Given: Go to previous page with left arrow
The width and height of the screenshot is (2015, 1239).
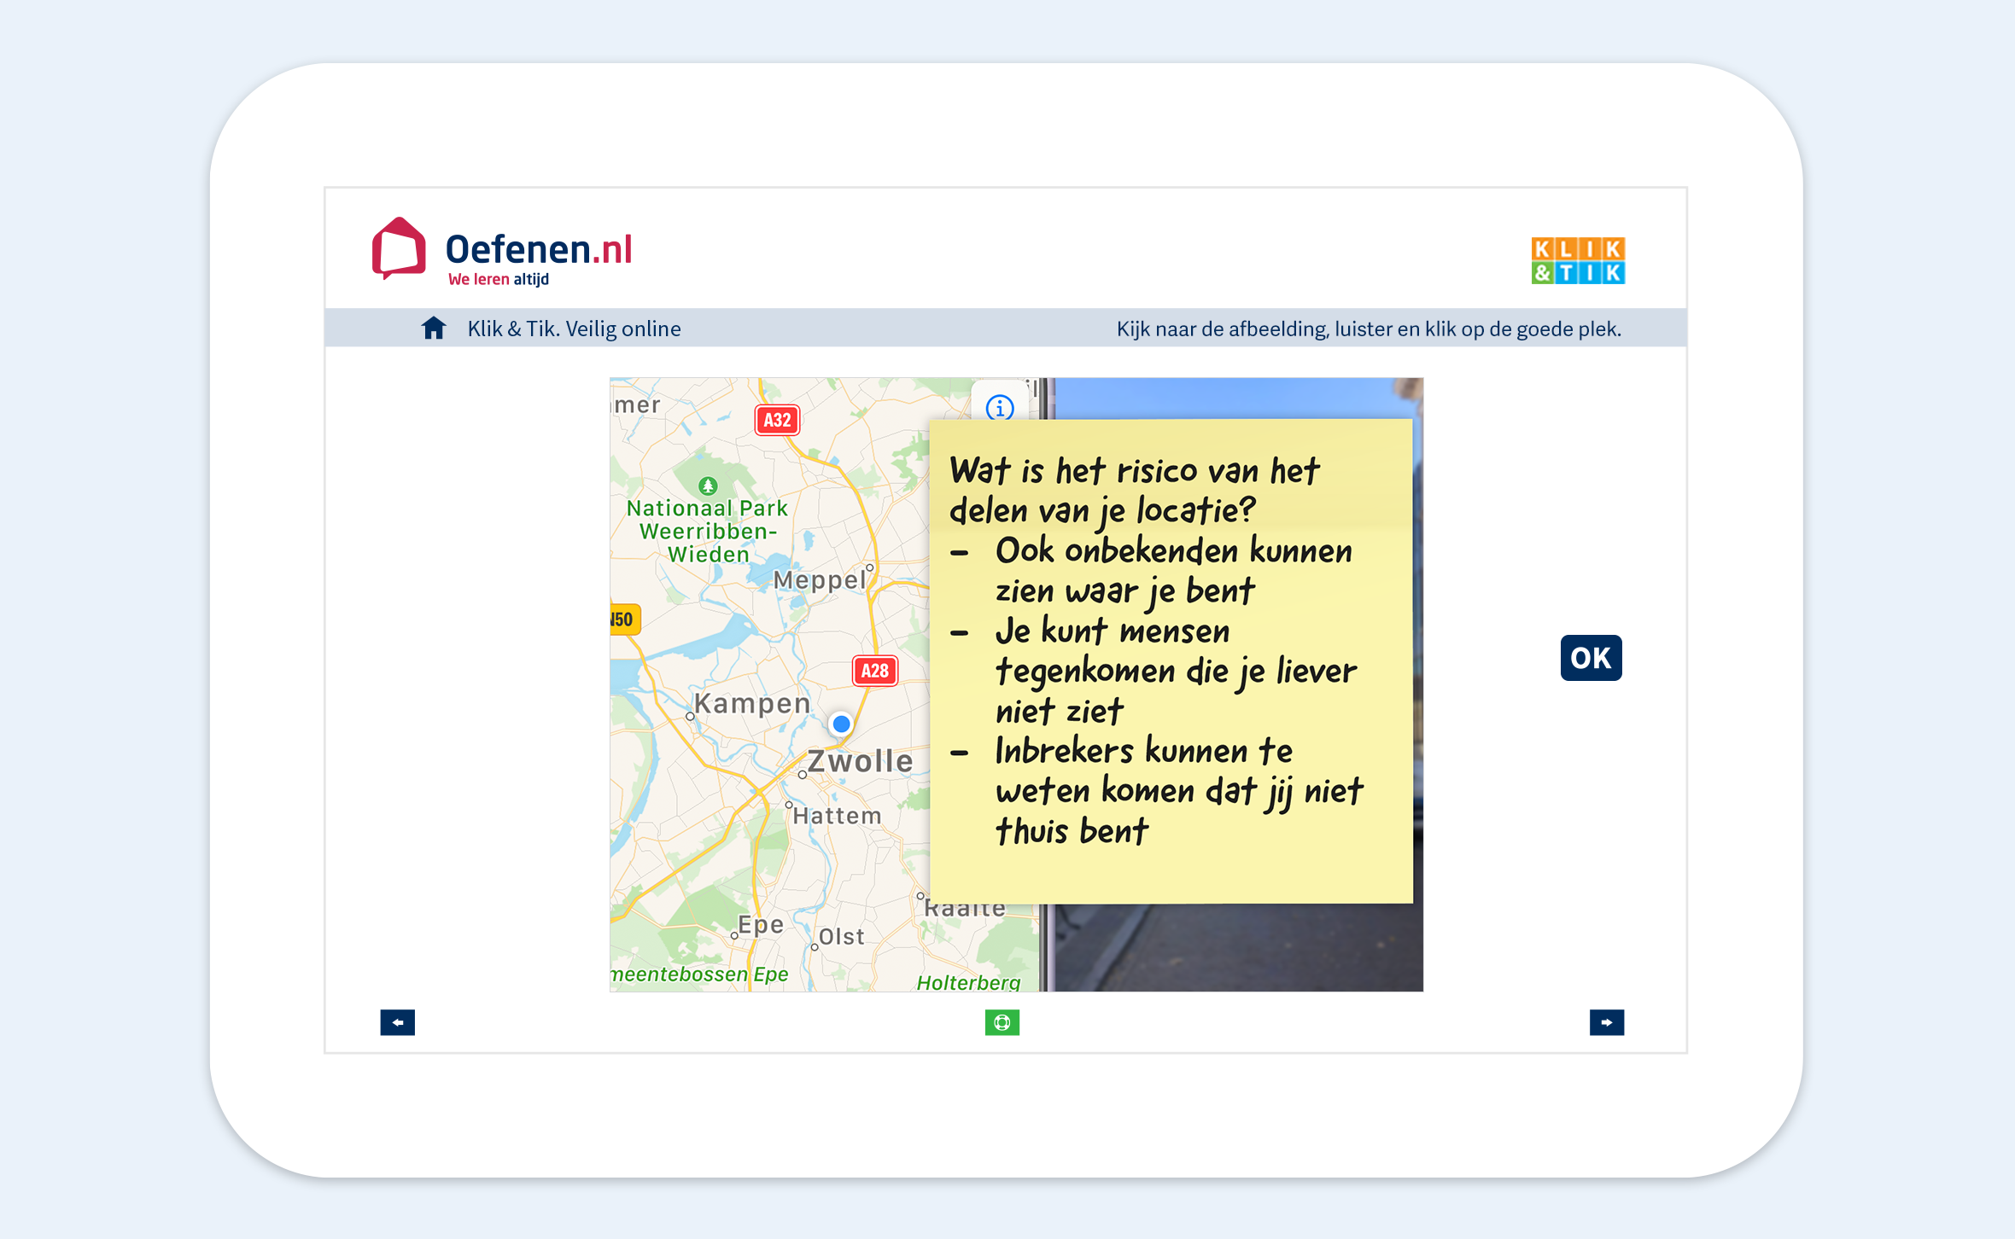Looking at the screenshot, I should [398, 1022].
